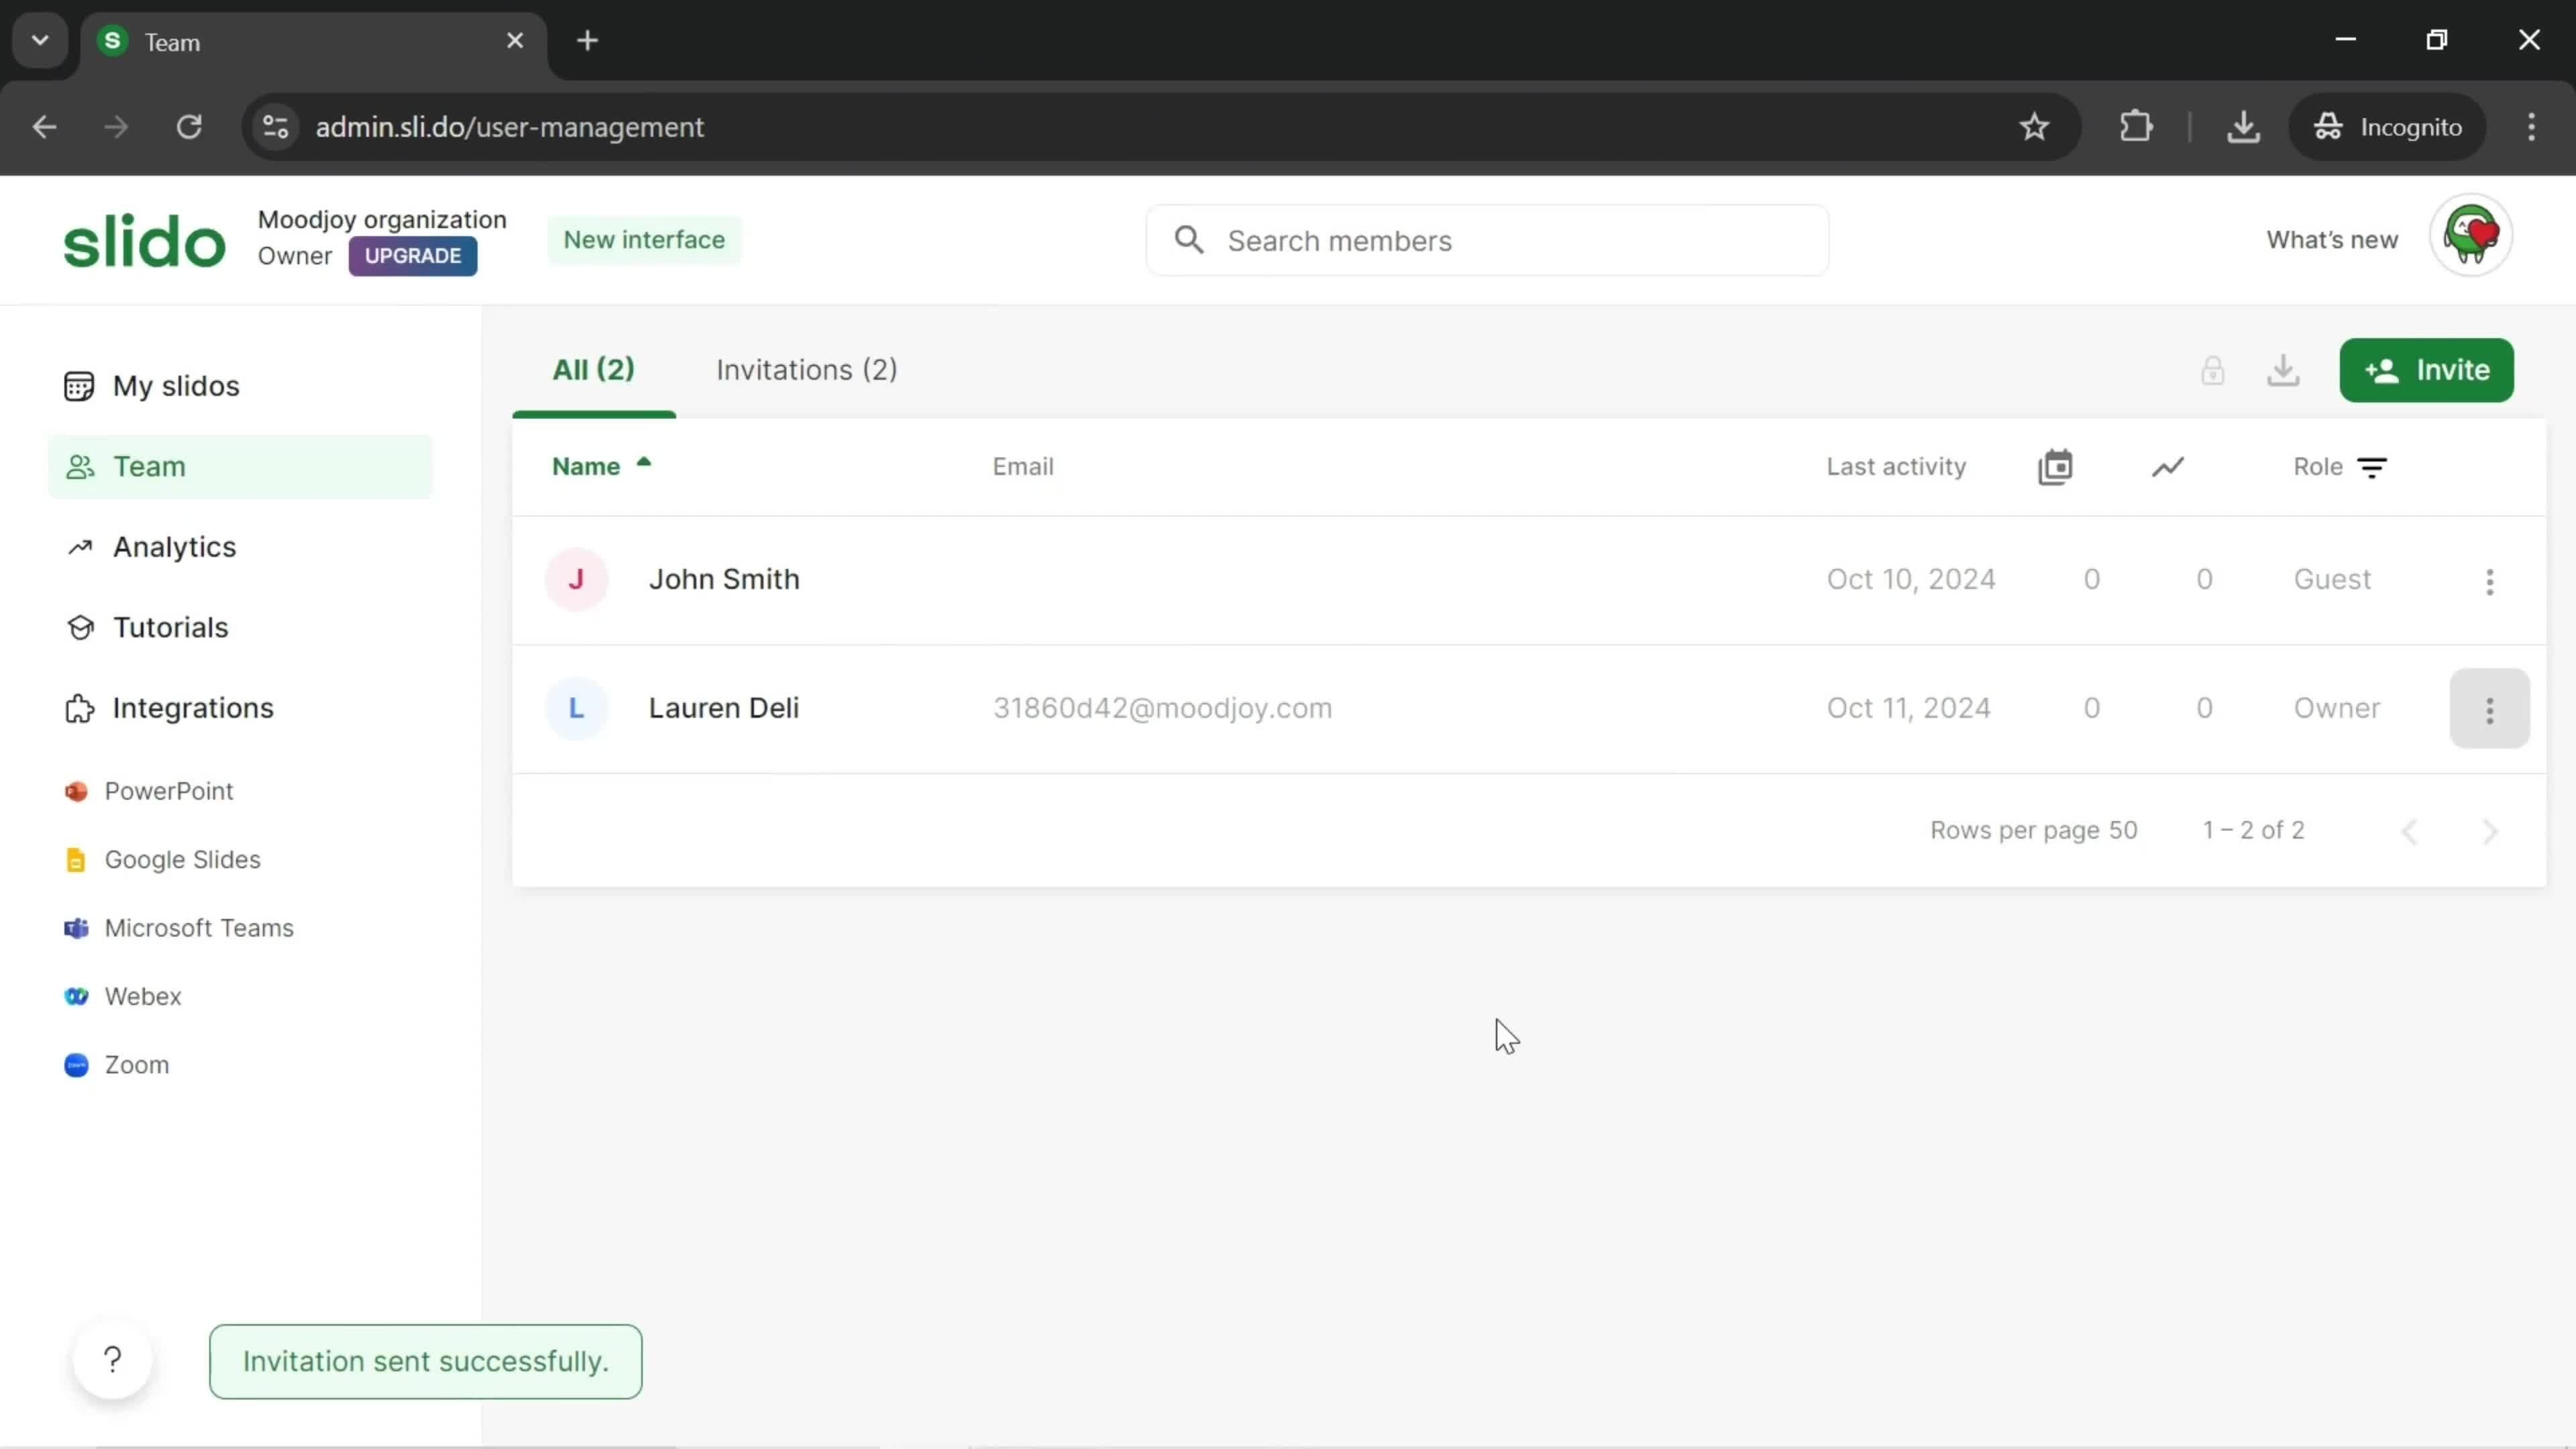Select All (2) members tab
Screen dimensions: 2576x1449
593,370
